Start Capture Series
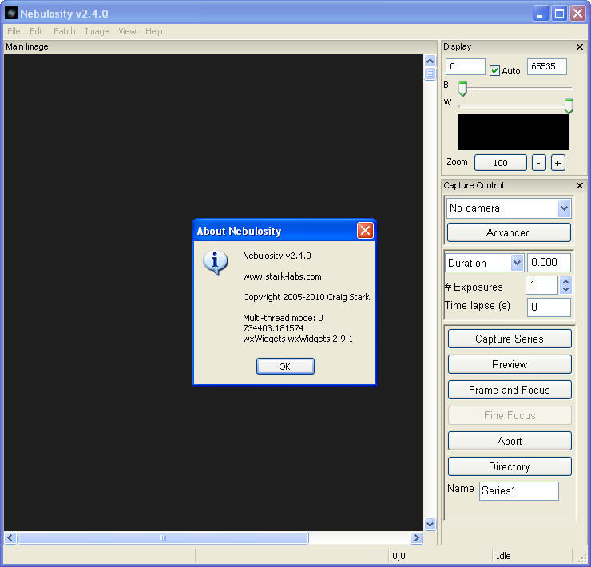This screenshot has width=591, height=567. click(x=510, y=339)
